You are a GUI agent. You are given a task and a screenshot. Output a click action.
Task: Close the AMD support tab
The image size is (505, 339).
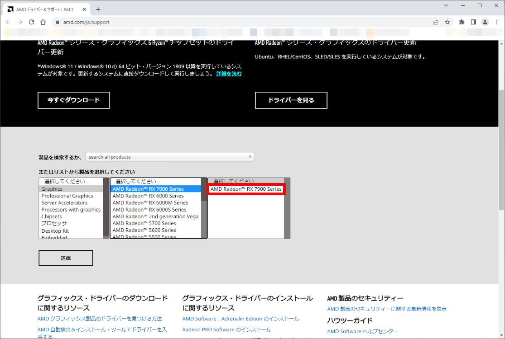(x=84, y=9)
